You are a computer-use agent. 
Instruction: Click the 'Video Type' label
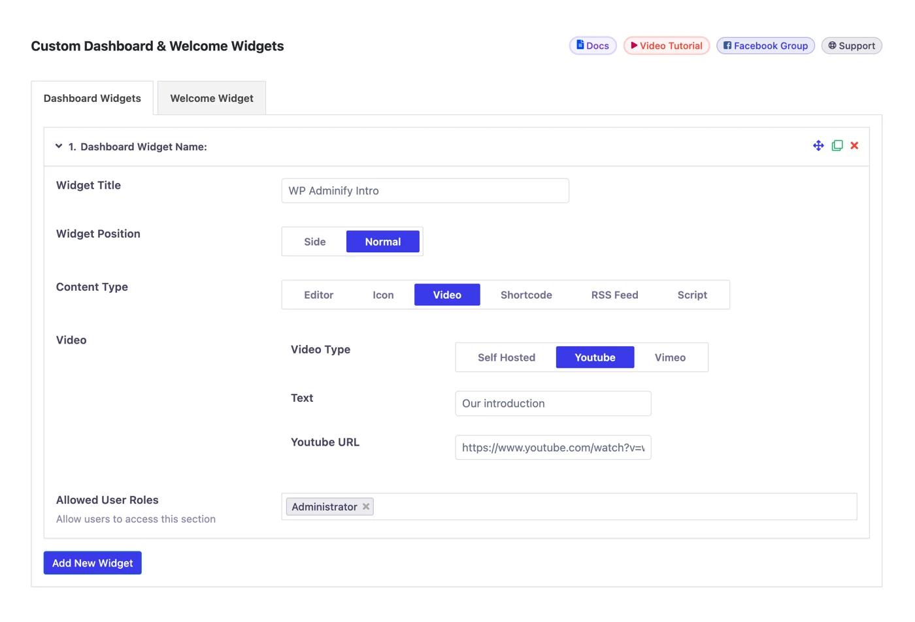pyautogui.click(x=320, y=350)
